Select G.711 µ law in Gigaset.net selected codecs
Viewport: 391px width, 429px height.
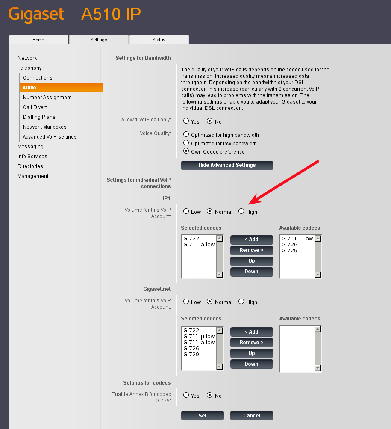pyautogui.click(x=199, y=337)
